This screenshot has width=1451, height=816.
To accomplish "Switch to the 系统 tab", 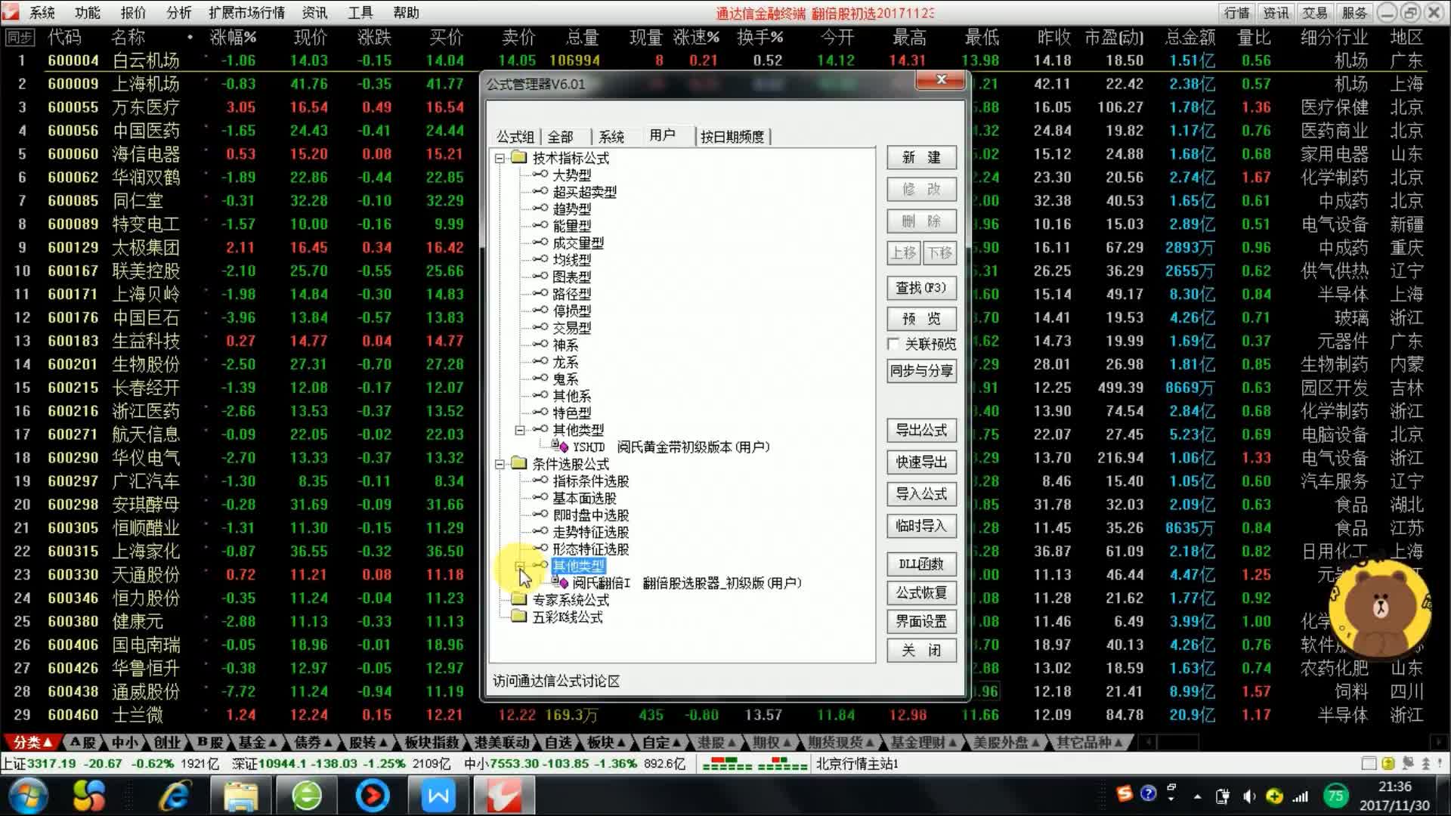I will [x=611, y=137].
